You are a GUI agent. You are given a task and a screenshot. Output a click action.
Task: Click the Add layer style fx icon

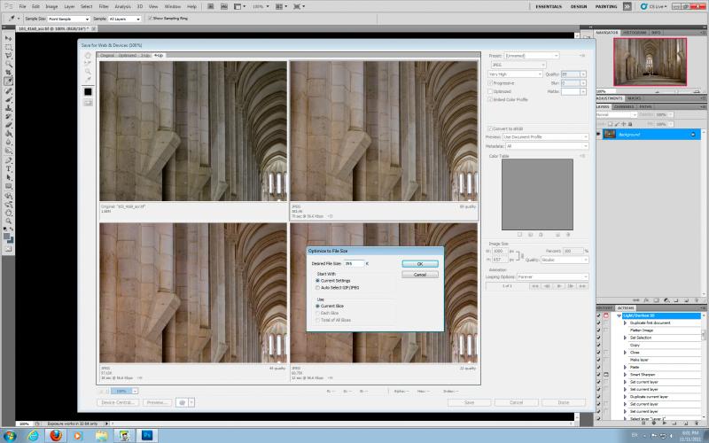(646, 300)
